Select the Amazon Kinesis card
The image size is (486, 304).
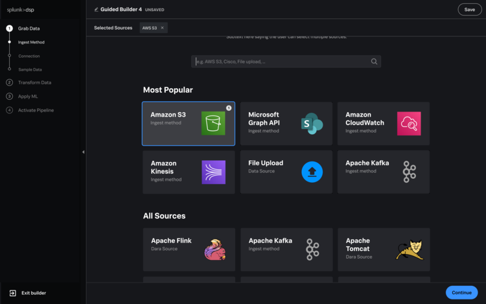[x=189, y=172]
